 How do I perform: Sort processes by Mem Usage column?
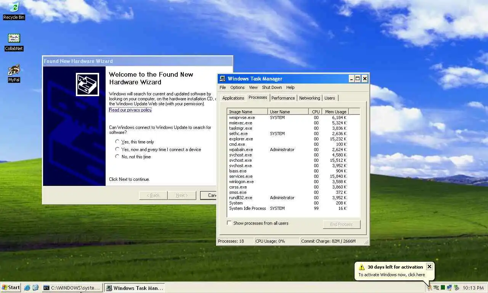point(335,111)
